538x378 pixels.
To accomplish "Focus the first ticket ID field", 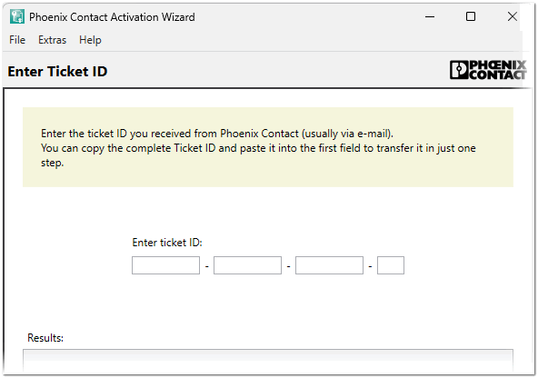I will (165, 265).
